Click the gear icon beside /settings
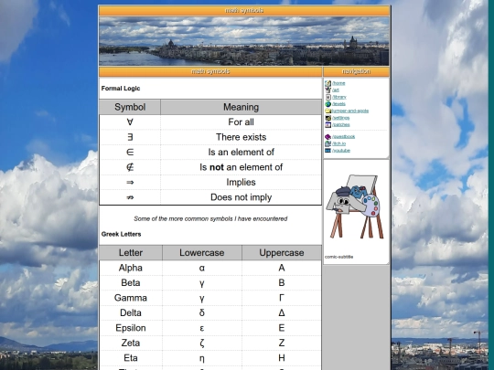Image resolution: width=494 pixels, height=370 pixels. pyautogui.click(x=328, y=118)
